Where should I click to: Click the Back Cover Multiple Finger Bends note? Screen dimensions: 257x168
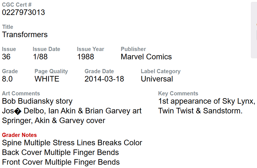61,152
